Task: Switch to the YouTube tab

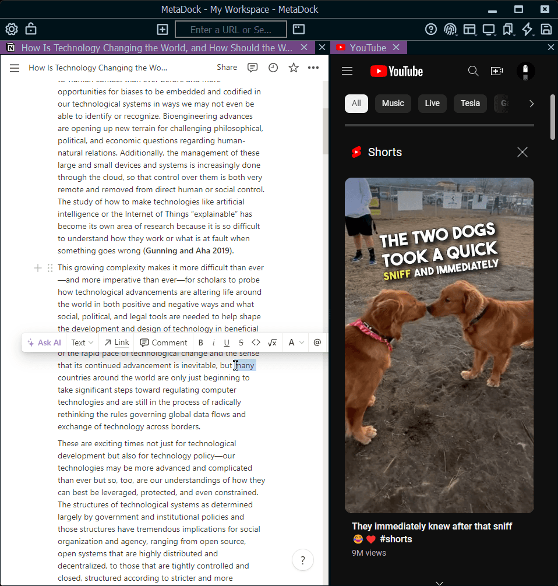Action: 368,48
